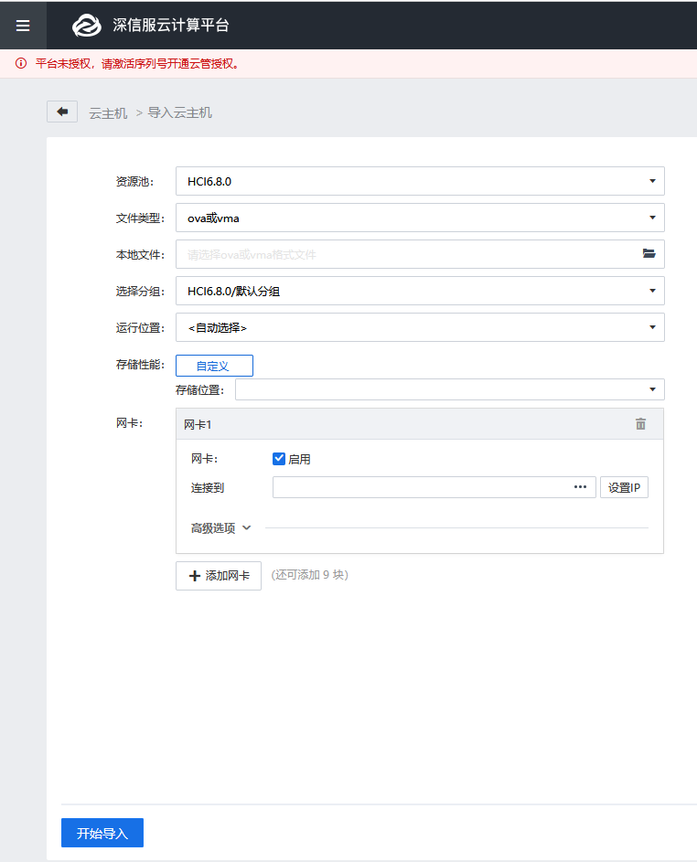Expand the 高级选项 section

tap(221, 527)
